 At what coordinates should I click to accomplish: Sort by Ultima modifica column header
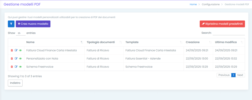226,42
